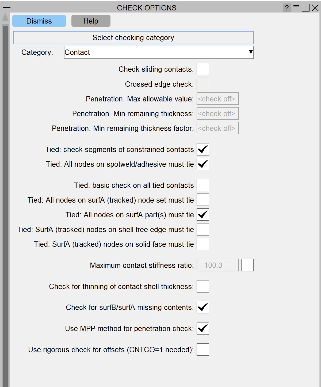Toggle the Maximum contact stiffness ratio checkbox

coord(247,265)
